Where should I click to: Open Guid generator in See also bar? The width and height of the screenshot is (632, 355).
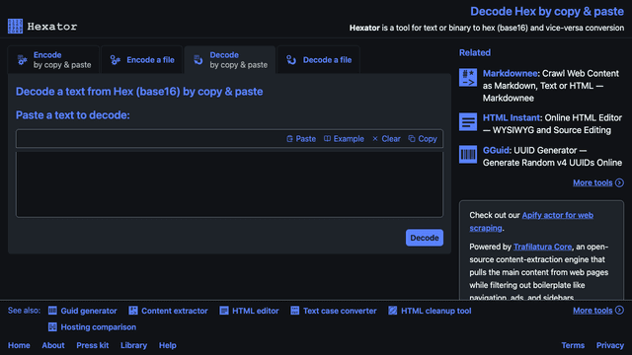(89, 311)
